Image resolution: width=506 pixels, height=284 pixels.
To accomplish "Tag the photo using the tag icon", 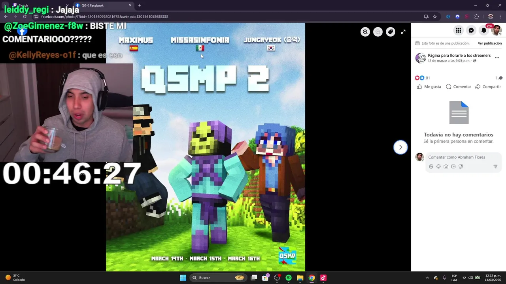I will (391, 32).
